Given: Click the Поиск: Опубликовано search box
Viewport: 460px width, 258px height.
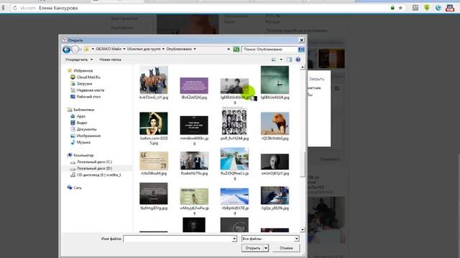Looking at the screenshot, I should pos(270,49).
